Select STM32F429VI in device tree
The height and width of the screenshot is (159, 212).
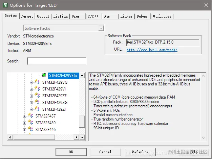(x=54, y=89)
